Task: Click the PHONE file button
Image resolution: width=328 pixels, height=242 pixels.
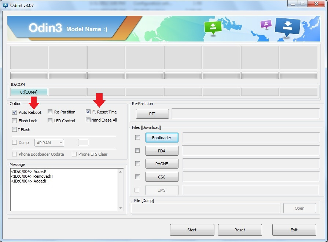Action: click(x=162, y=164)
